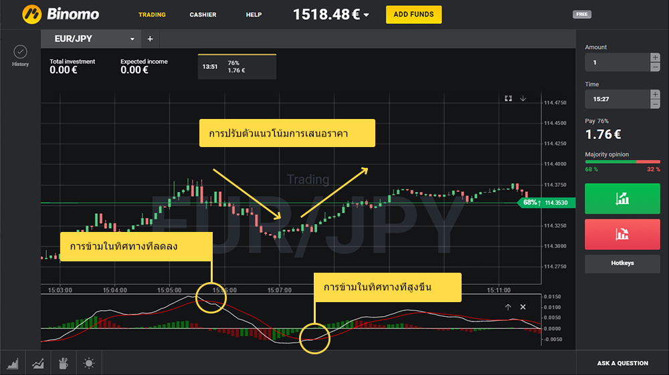This screenshot has width=669, height=375.
Task: Open the Help menu
Action: point(254,15)
